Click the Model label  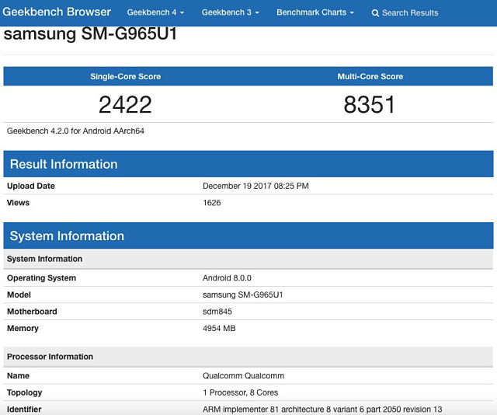pos(19,295)
